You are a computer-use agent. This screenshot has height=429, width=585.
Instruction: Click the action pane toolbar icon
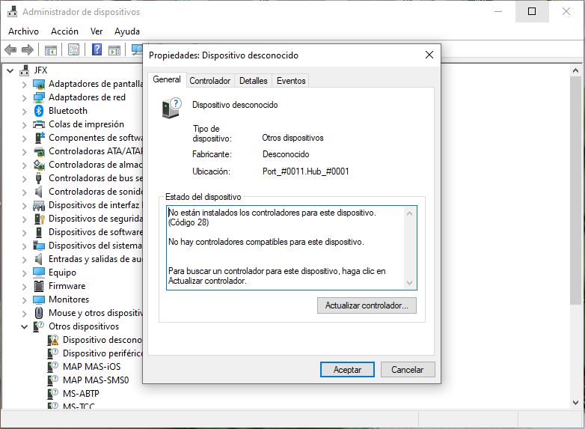[x=114, y=49]
